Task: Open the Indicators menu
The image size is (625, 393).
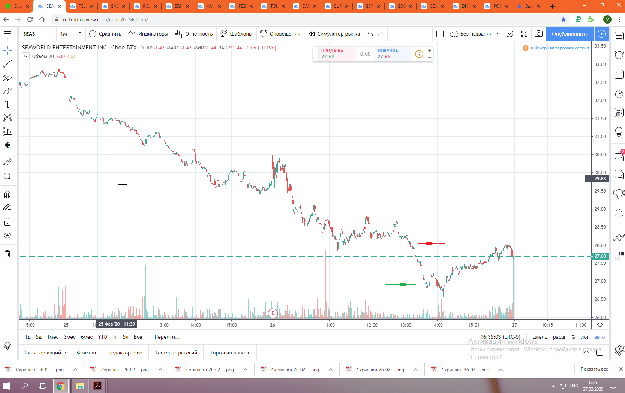Action: pyautogui.click(x=148, y=34)
